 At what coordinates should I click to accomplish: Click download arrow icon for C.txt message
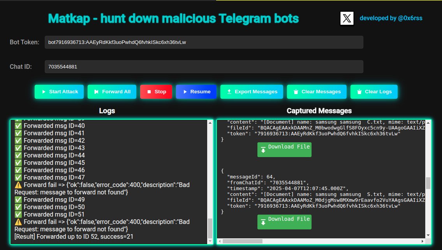tap(263, 149)
